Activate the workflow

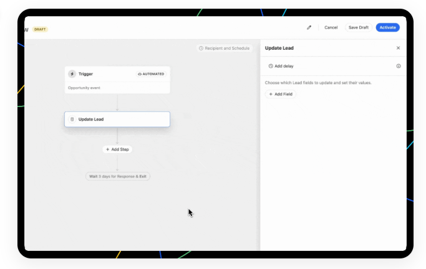coord(388,27)
